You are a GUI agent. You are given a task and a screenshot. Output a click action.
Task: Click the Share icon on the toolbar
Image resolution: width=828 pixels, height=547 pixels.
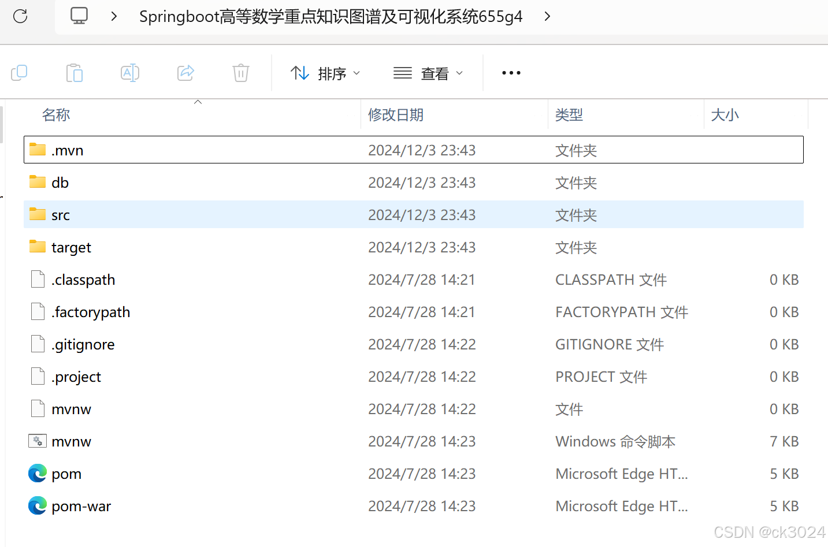pos(185,72)
